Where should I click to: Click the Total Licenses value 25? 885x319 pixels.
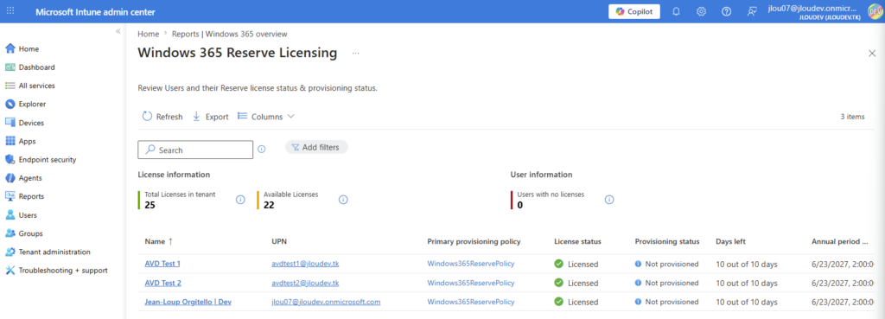pyautogui.click(x=150, y=205)
